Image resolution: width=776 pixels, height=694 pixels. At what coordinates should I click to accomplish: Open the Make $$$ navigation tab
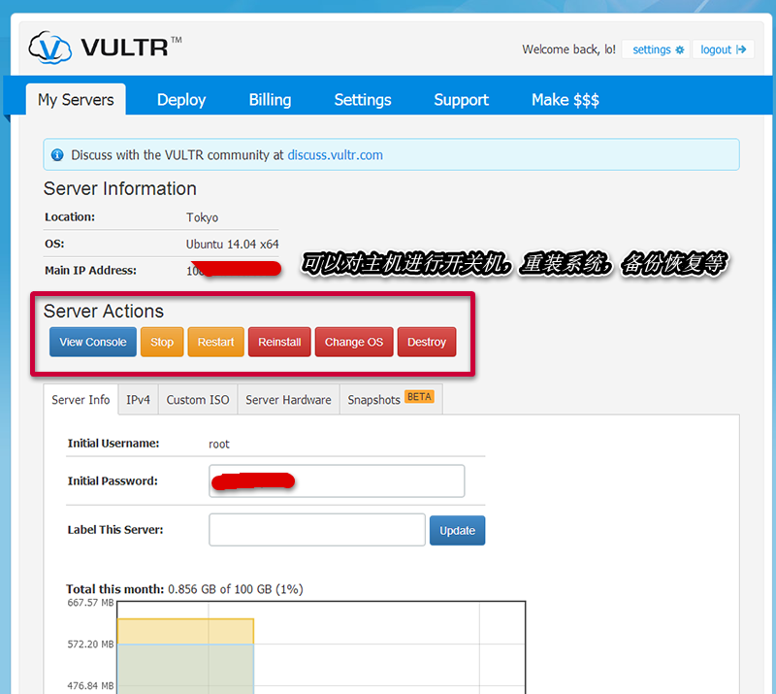pyautogui.click(x=566, y=100)
